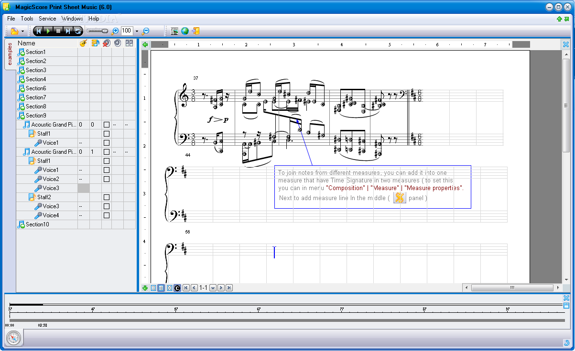Click the zoom in magnifier icon
This screenshot has width=575, height=351.
(115, 31)
